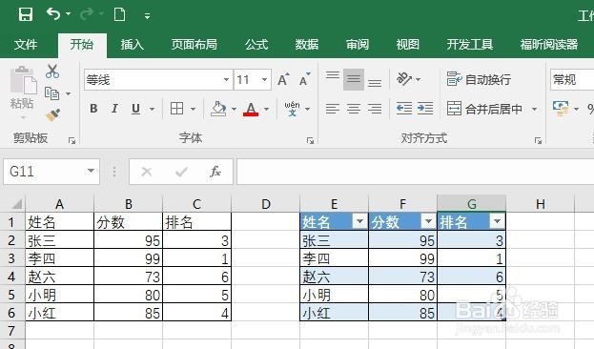Open the 视图 tab
Screen dimensions: 594x349
click(408, 45)
